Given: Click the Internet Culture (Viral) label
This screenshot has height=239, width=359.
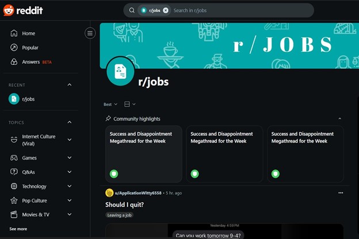Looking at the screenshot, I should coord(39,140).
